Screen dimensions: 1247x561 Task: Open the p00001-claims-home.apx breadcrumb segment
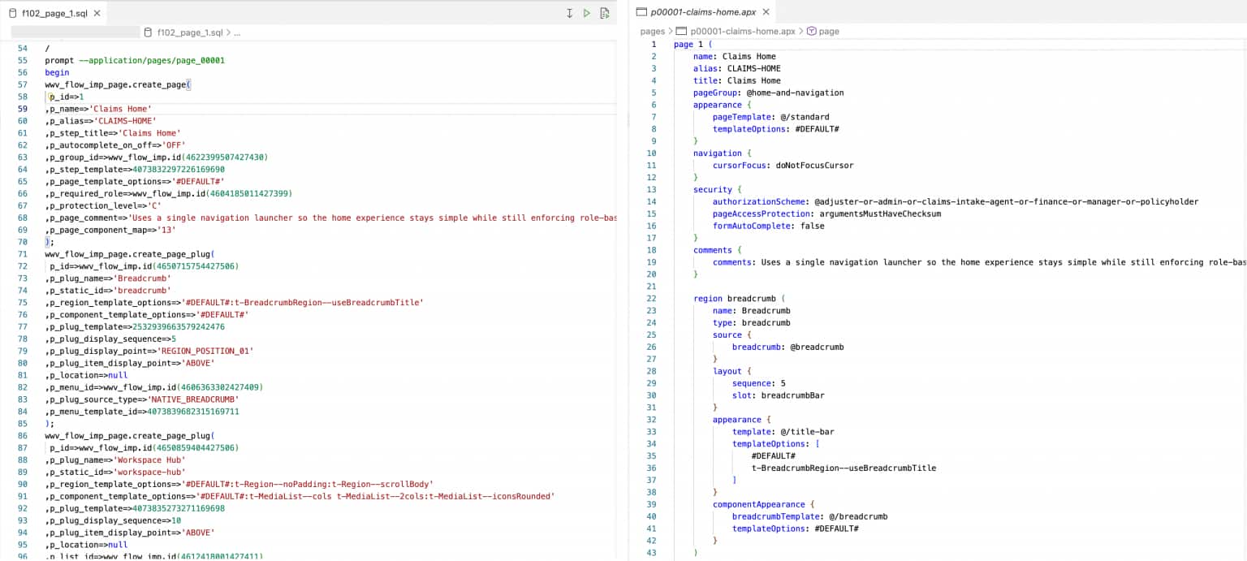point(742,31)
